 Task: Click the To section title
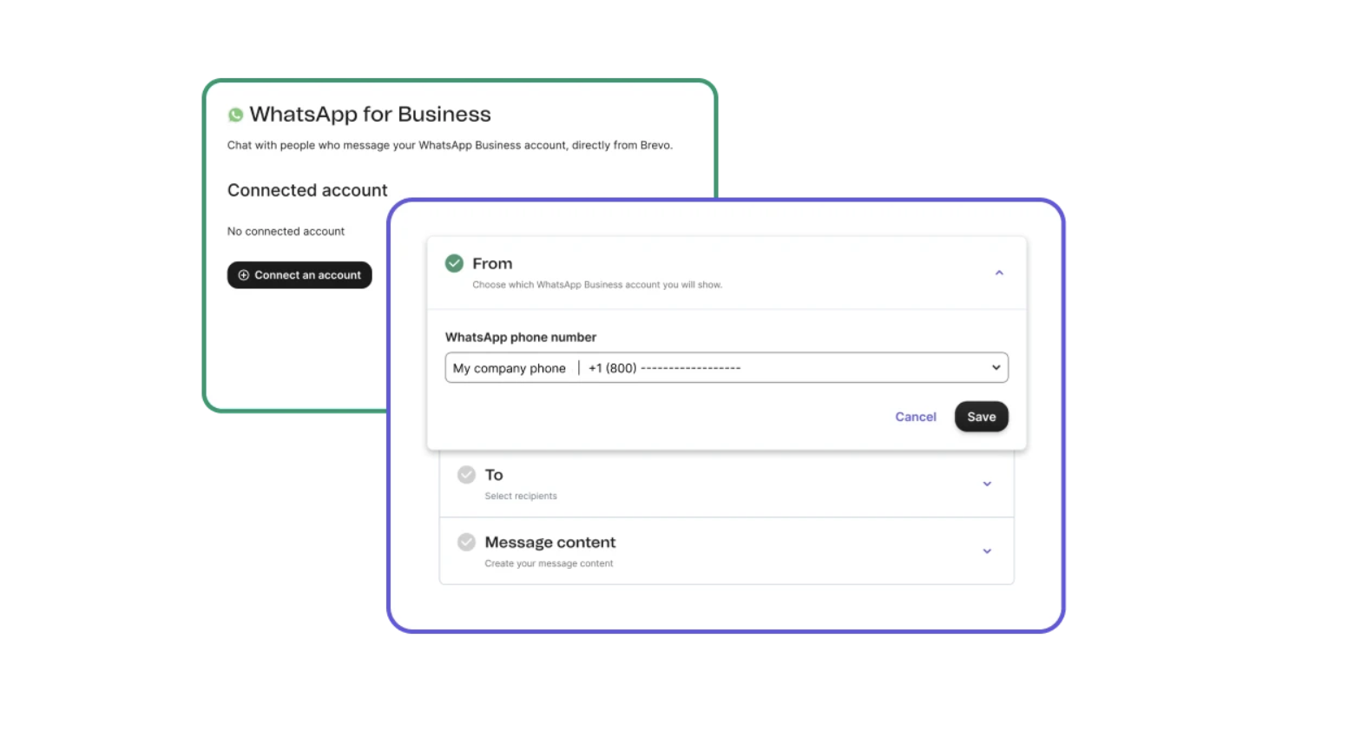[494, 475]
